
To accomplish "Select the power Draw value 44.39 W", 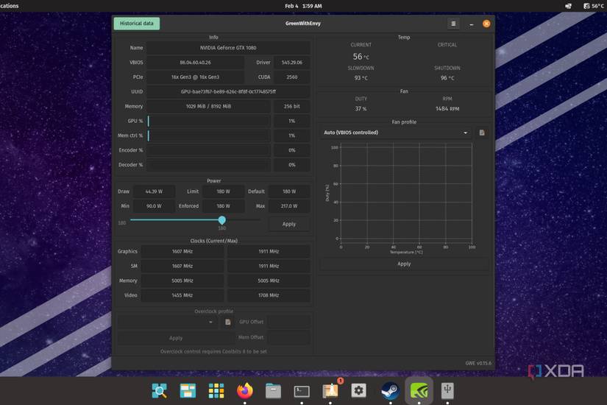I will (x=154, y=191).
